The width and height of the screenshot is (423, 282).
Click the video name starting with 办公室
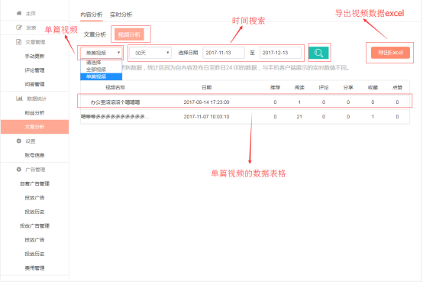coord(115,102)
